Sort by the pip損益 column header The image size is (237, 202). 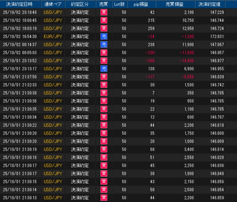142,4
